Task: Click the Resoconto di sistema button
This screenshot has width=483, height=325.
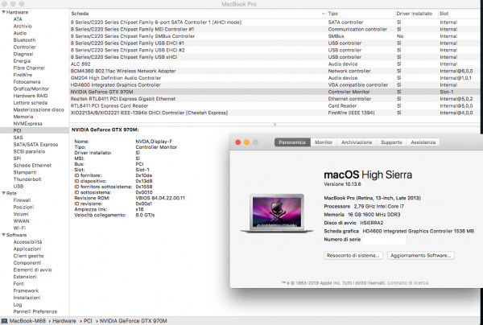Action: pos(353,256)
